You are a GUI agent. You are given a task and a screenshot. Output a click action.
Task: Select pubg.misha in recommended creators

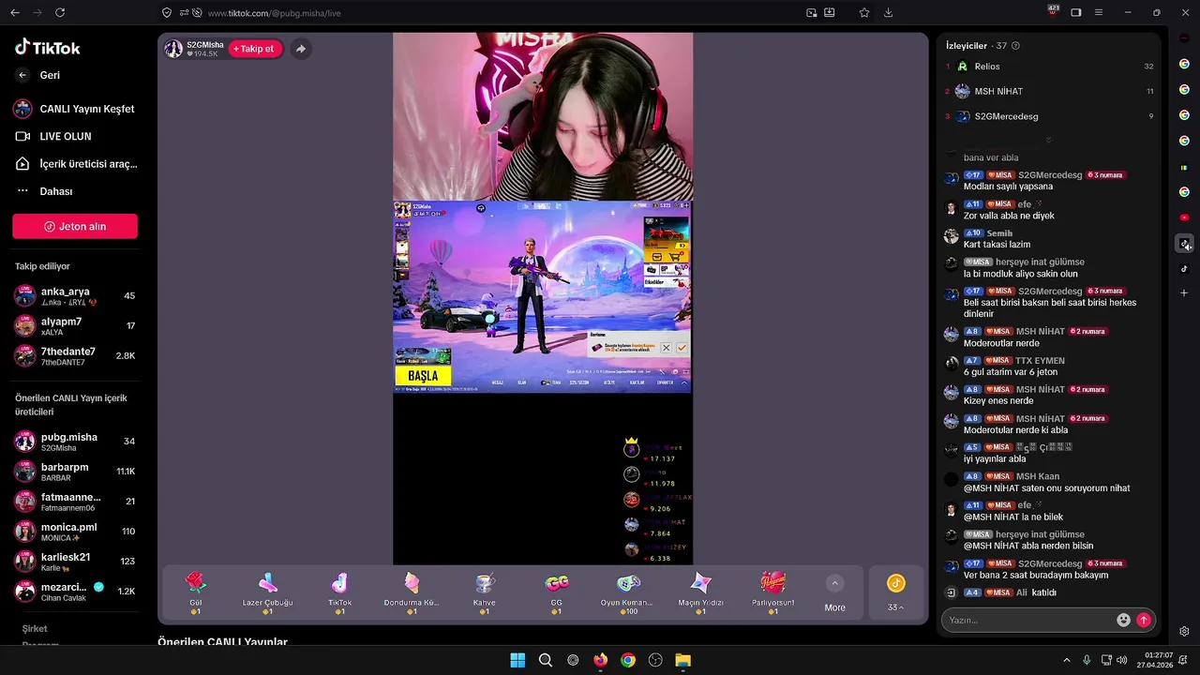point(75,442)
